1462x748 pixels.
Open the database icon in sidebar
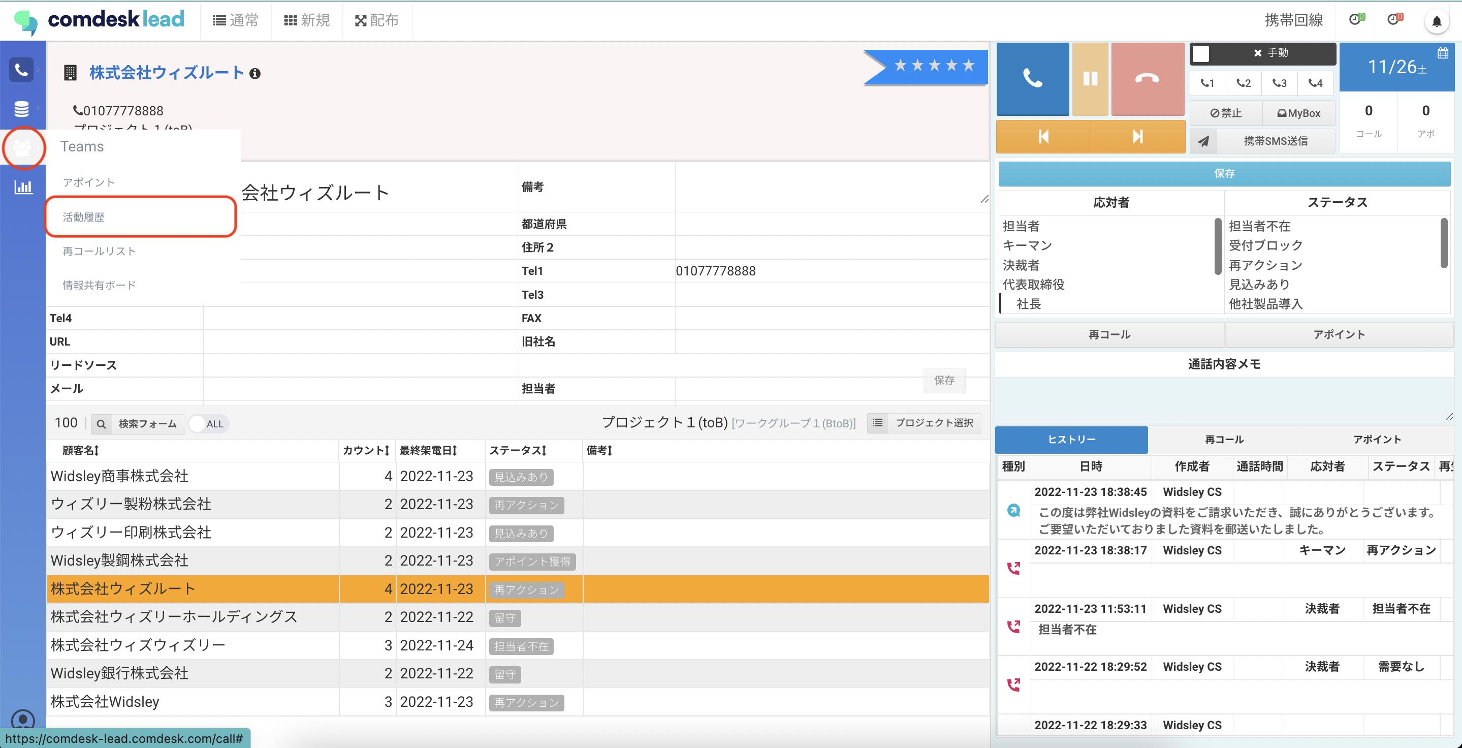point(21,108)
